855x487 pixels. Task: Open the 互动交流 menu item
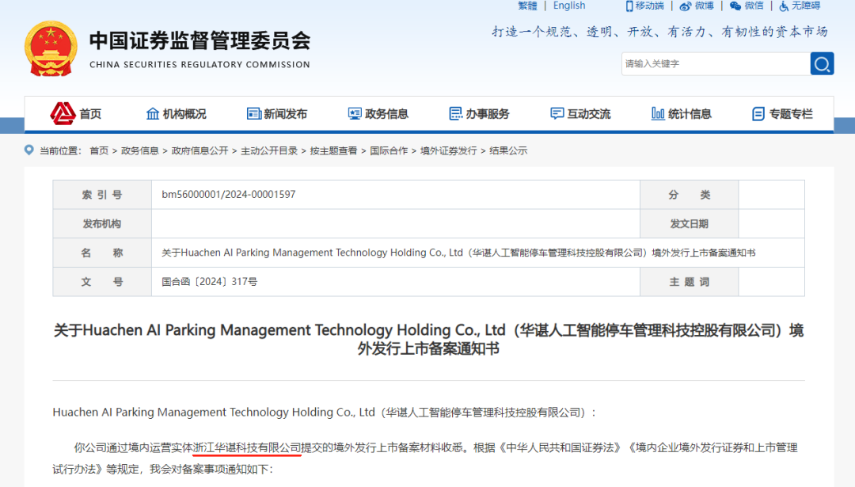[589, 114]
